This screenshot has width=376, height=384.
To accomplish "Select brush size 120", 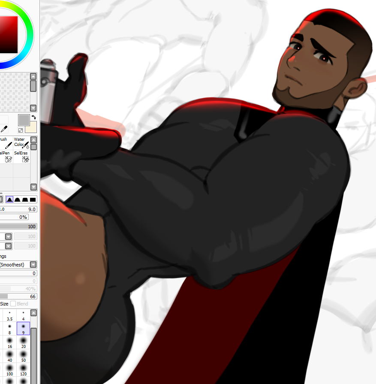I will 23,370.
